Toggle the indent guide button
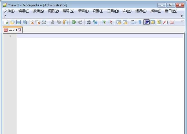The image size is (187, 134). point(146,22)
